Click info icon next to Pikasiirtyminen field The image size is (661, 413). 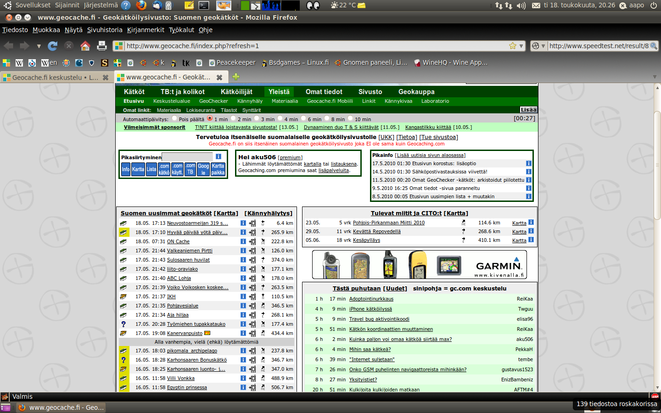(x=218, y=156)
